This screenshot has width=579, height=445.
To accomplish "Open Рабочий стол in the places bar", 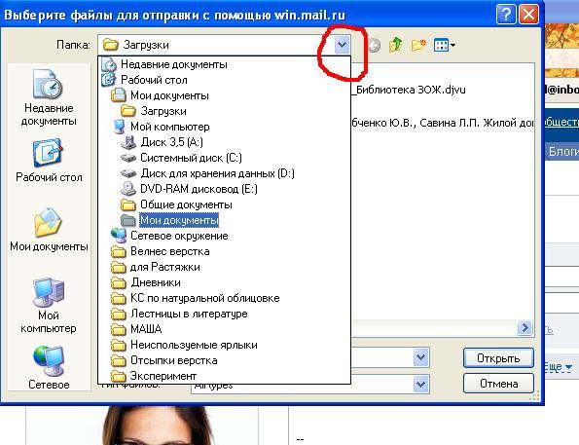I will coord(49,161).
